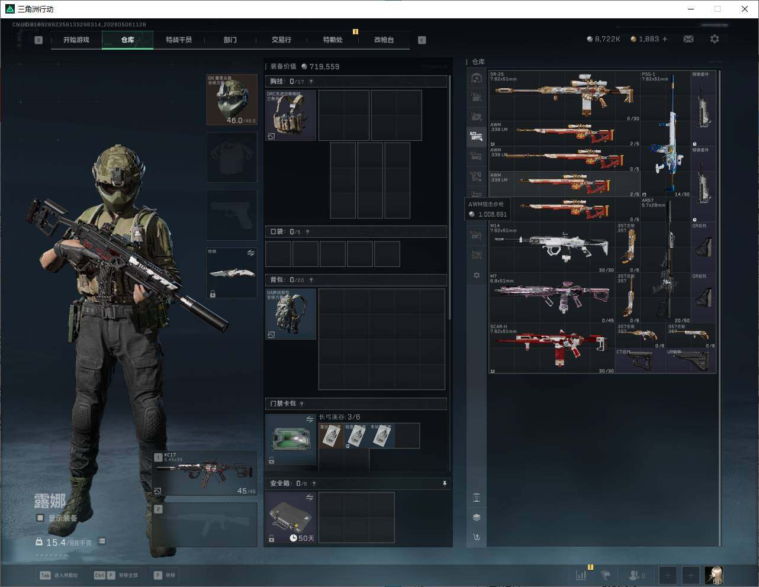Open the weight details list icon
Viewport: 759px width, 587px height.
(102, 541)
